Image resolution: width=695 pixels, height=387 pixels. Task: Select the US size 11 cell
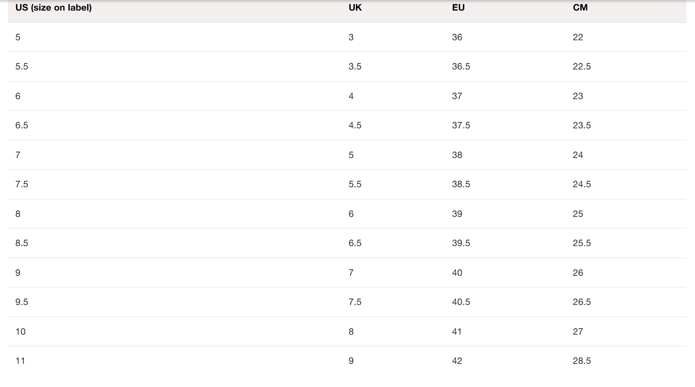point(20,361)
